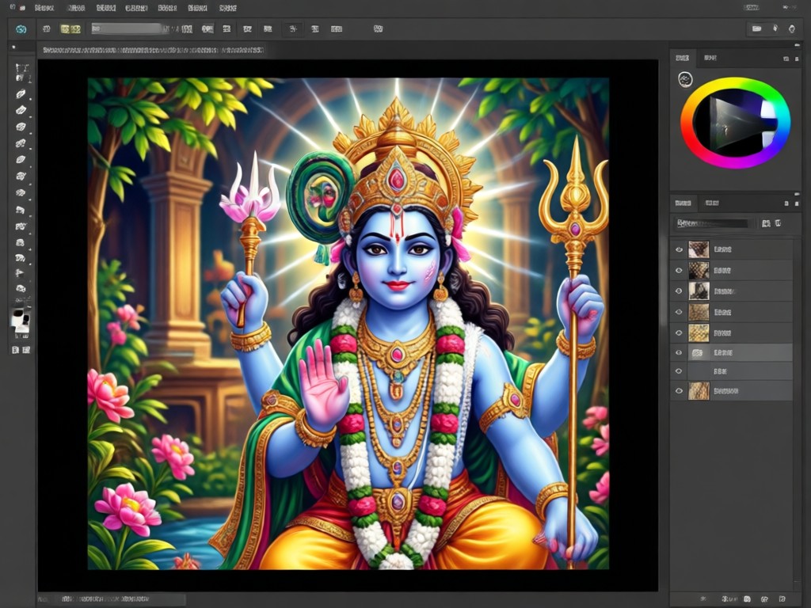Toggle the eye of the layer without a thumbnail
Image resolution: width=811 pixels, height=608 pixels.
[679, 371]
